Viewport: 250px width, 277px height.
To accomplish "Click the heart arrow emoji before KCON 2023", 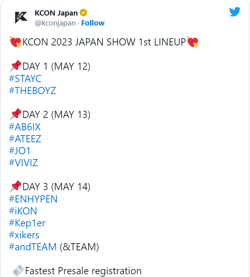I will pos(16,42).
